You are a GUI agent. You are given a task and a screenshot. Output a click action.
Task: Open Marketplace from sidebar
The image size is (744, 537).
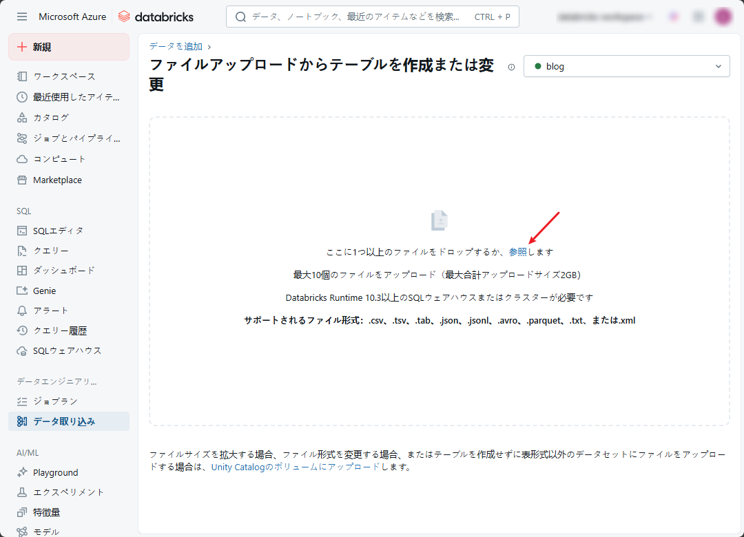point(69,180)
